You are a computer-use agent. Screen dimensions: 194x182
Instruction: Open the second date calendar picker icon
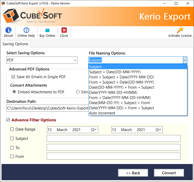[158, 130]
